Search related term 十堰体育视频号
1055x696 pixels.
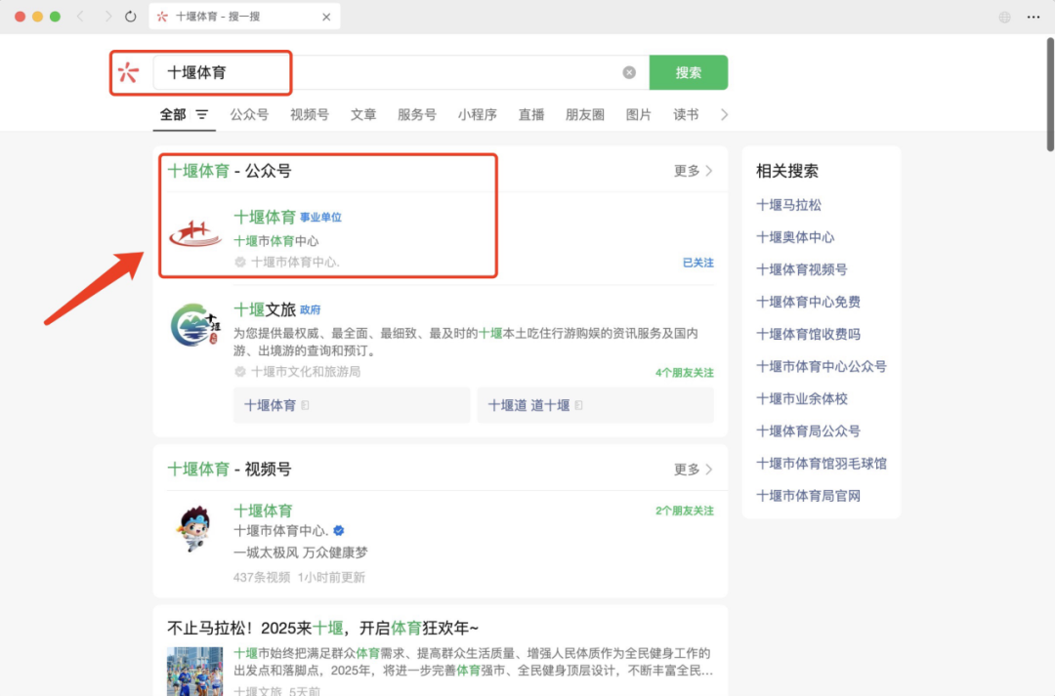tap(801, 269)
